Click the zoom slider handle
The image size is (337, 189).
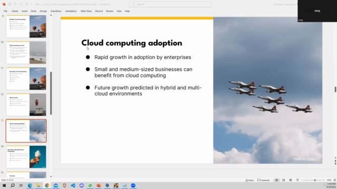coord(315,180)
